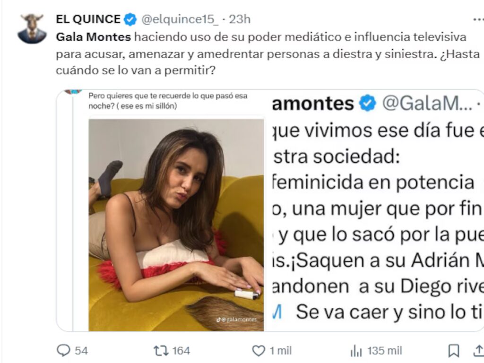
Task: Open the galamontes name in quoted tweet
Action: pos(313,104)
